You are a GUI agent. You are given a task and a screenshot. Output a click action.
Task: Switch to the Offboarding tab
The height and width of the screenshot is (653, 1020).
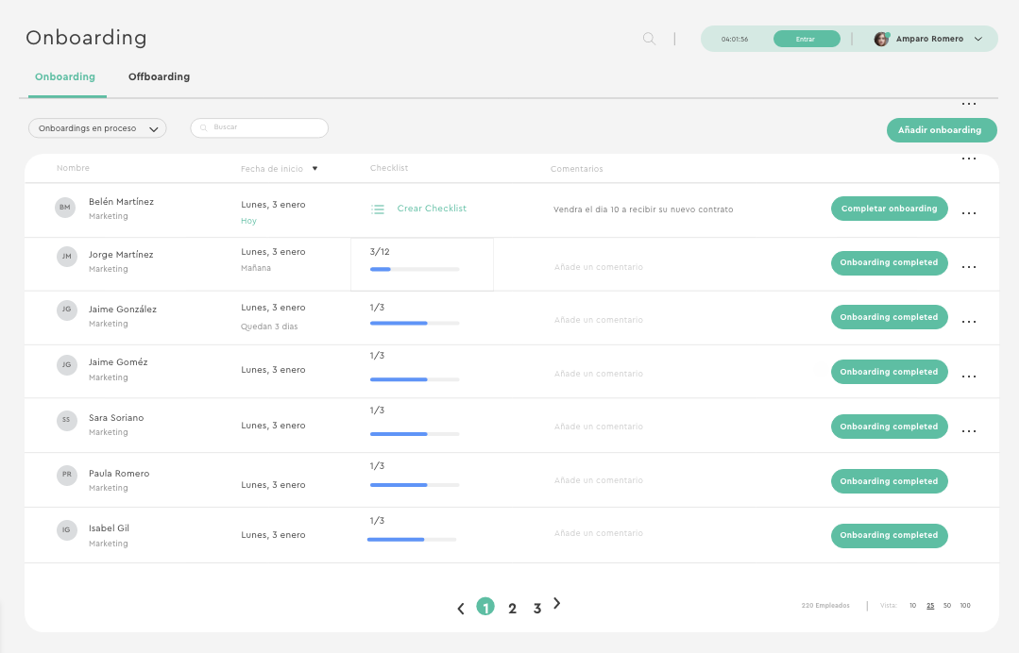[x=159, y=76]
